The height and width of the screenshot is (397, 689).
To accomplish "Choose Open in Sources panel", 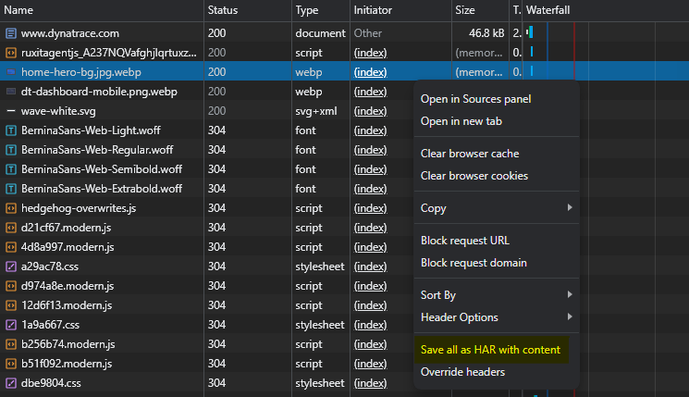I will point(475,99).
